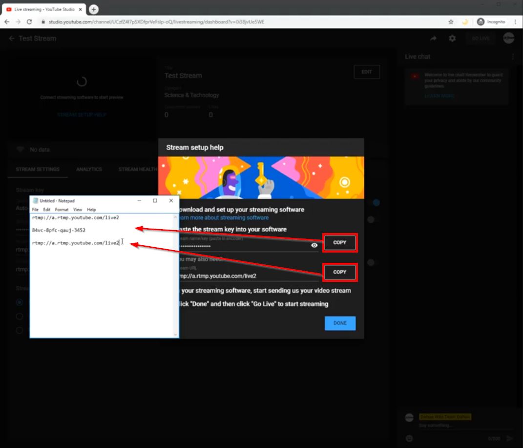Click the browser forward arrow
This screenshot has width=523, height=448.
(x=18, y=21)
